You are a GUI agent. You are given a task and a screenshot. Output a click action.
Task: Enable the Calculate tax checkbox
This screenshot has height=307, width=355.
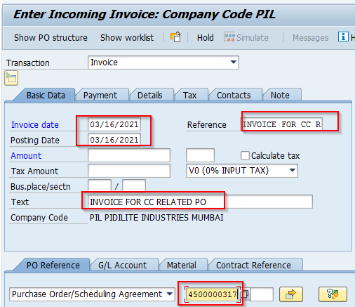pos(245,155)
